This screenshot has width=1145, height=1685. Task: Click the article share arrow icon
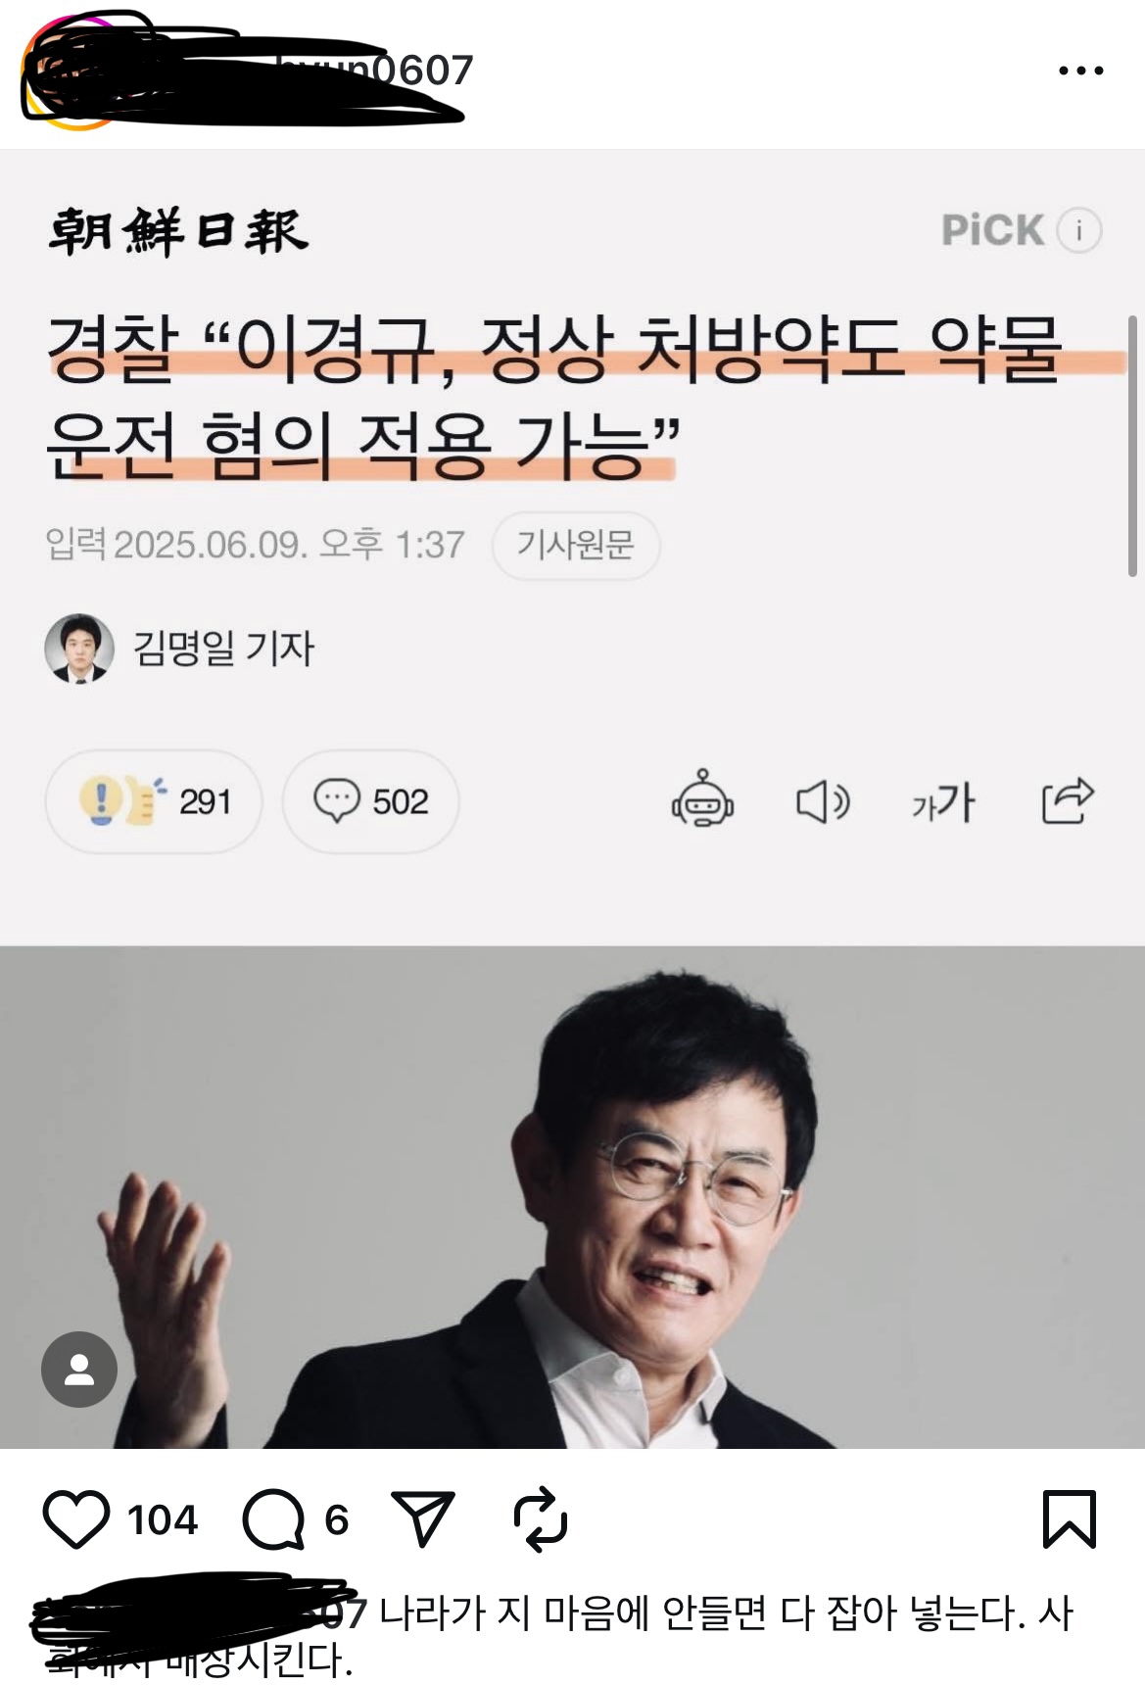[1067, 800]
